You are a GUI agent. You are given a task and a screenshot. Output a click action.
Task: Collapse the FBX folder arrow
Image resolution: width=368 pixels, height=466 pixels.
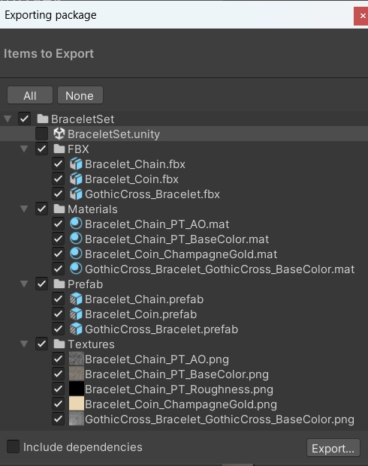click(24, 149)
